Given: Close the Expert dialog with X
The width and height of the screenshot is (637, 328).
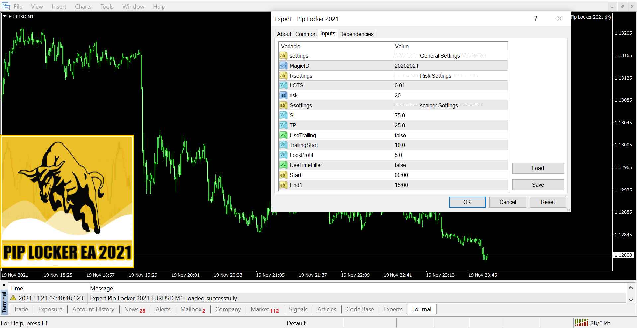Looking at the screenshot, I should (x=559, y=19).
